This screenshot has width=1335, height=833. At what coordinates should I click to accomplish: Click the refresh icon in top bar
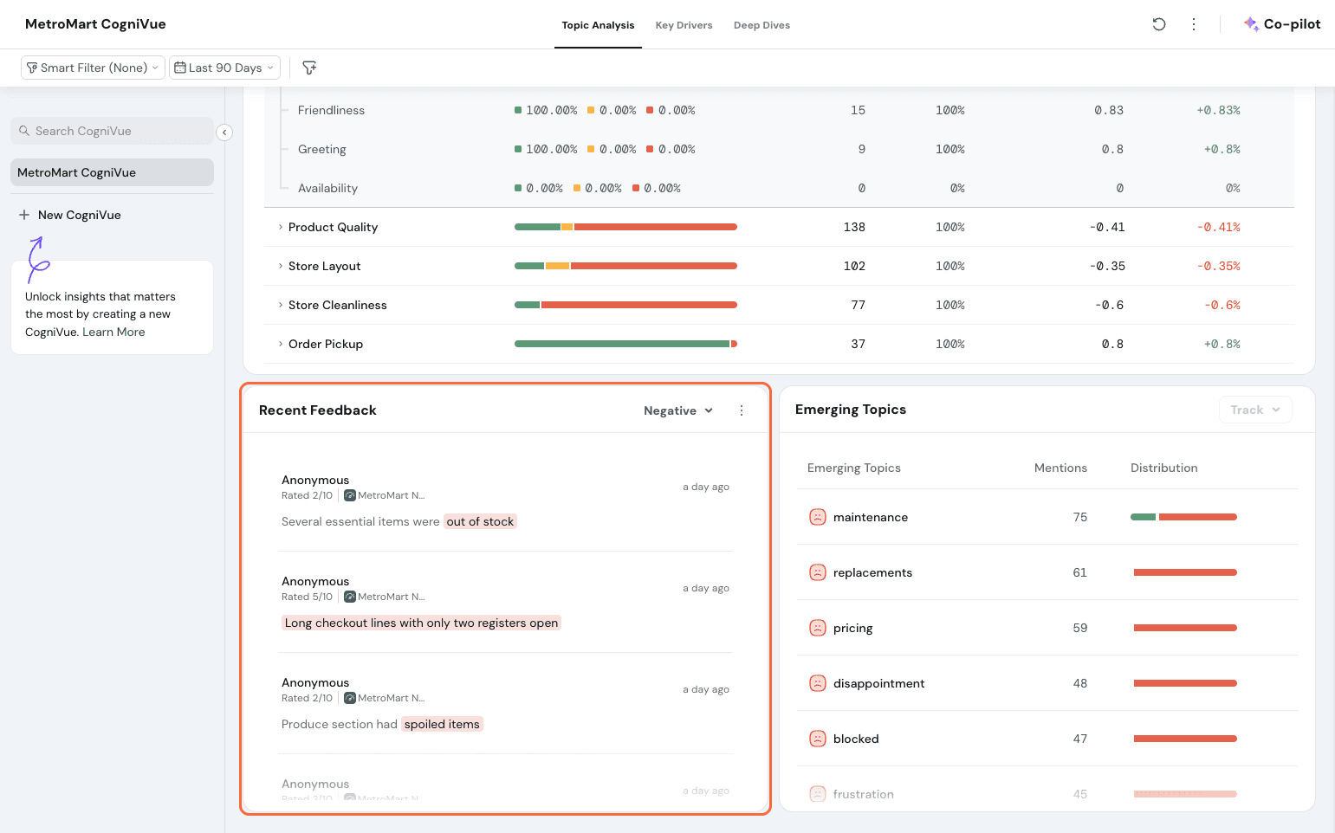click(x=1158, y=24)
